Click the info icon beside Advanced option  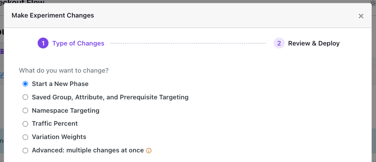pos(148,150)
